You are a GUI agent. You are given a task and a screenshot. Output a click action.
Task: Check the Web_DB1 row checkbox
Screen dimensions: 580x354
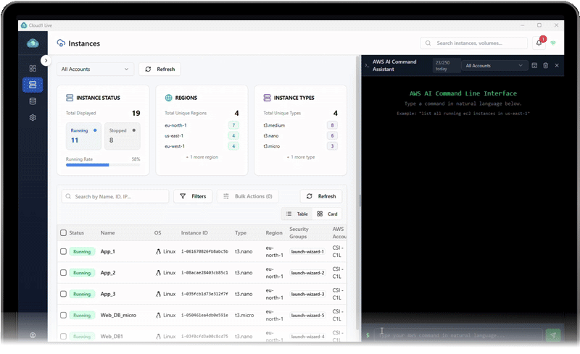tap(63, 336)
